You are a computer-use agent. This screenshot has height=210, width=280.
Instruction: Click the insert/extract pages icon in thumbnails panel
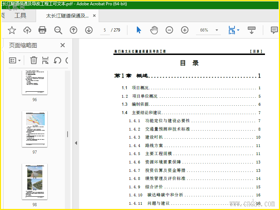[x=45, y=60]
